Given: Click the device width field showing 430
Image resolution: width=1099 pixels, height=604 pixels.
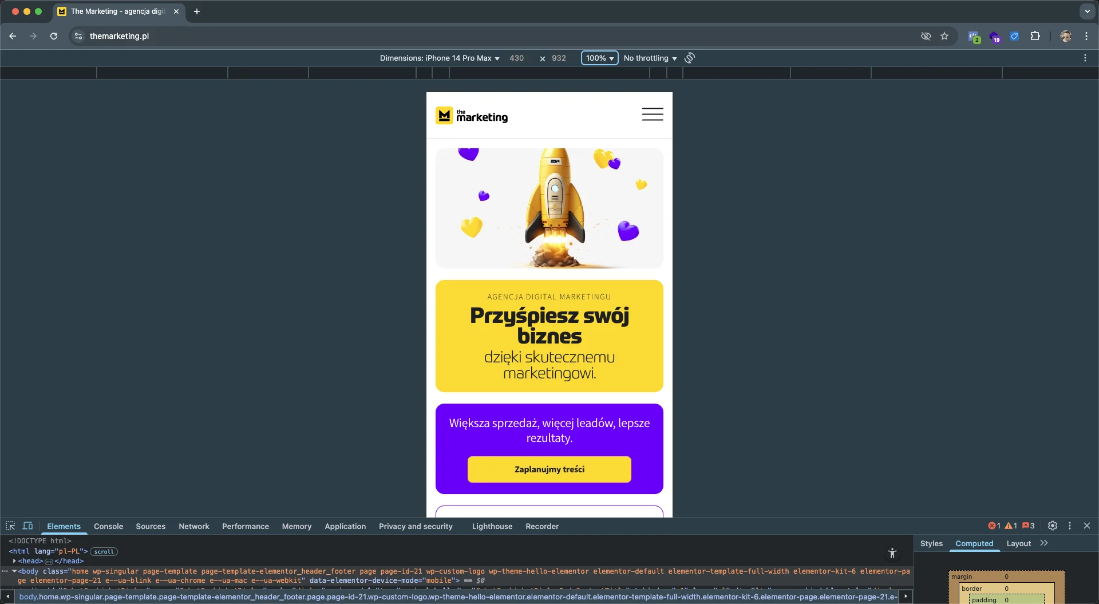Looking at the screenshot, I should coord(516,58).
